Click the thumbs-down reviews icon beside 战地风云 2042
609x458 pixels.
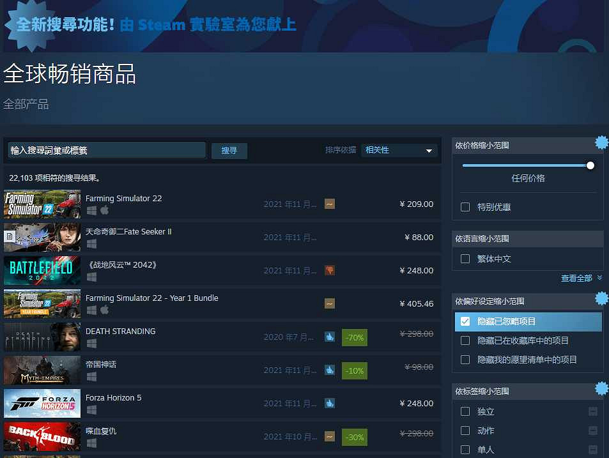tap(329, 270)
